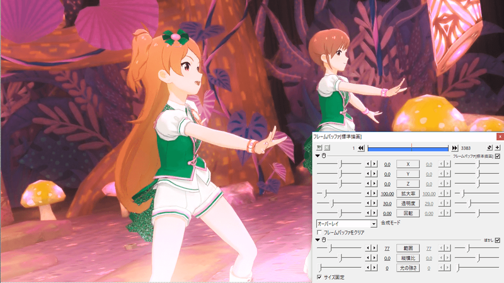Viewport: 504px width, 283px height.
Task: Click the 光の強さ button
Action: (x=408, y=268)
